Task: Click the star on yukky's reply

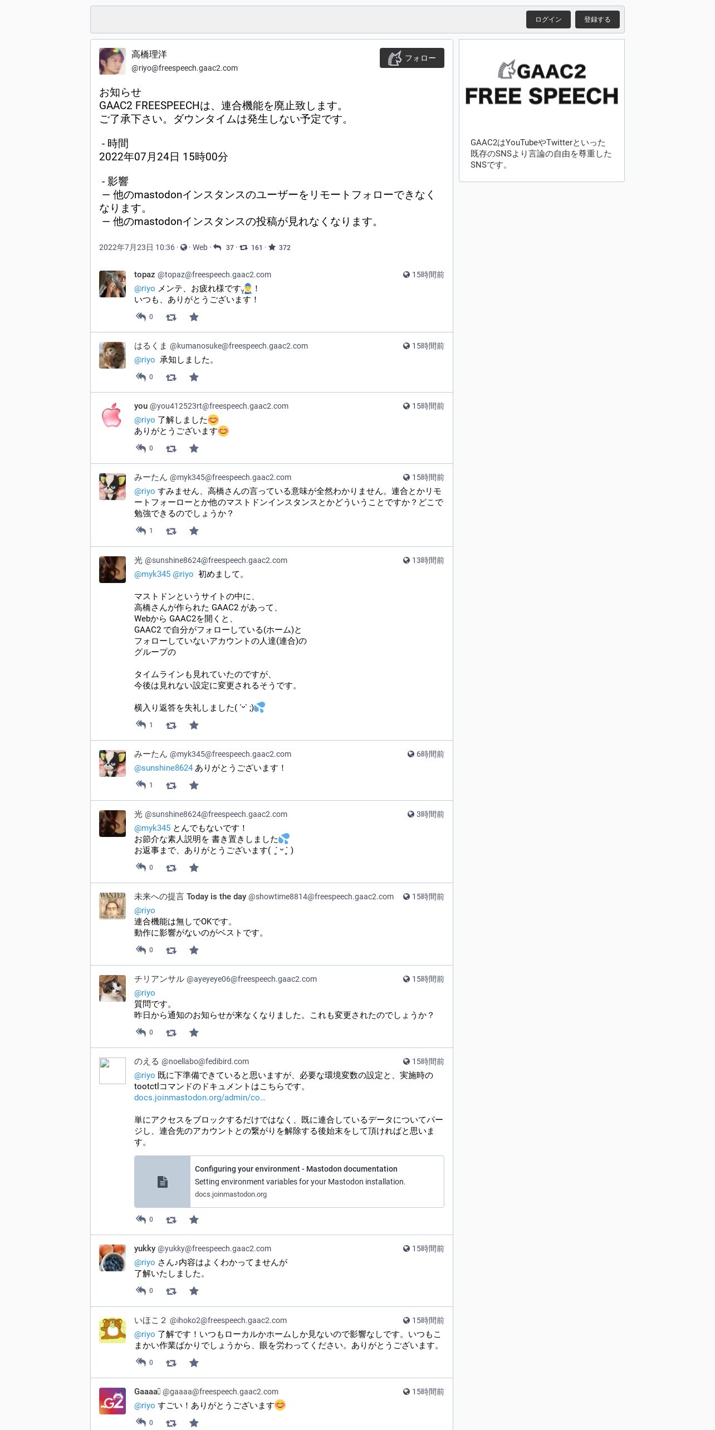Action: tap(194, 1291)
